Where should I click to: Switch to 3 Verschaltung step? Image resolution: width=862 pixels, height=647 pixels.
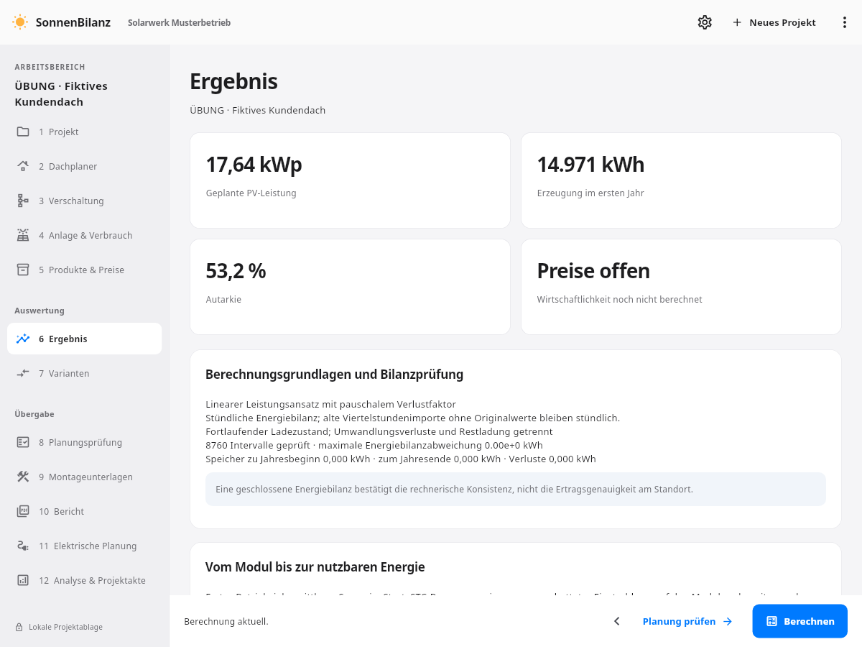tap(85, 201)
